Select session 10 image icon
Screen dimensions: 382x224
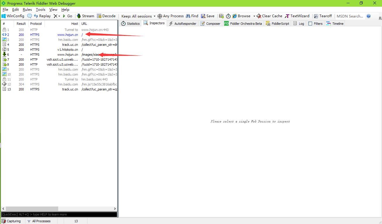point(4,74)
